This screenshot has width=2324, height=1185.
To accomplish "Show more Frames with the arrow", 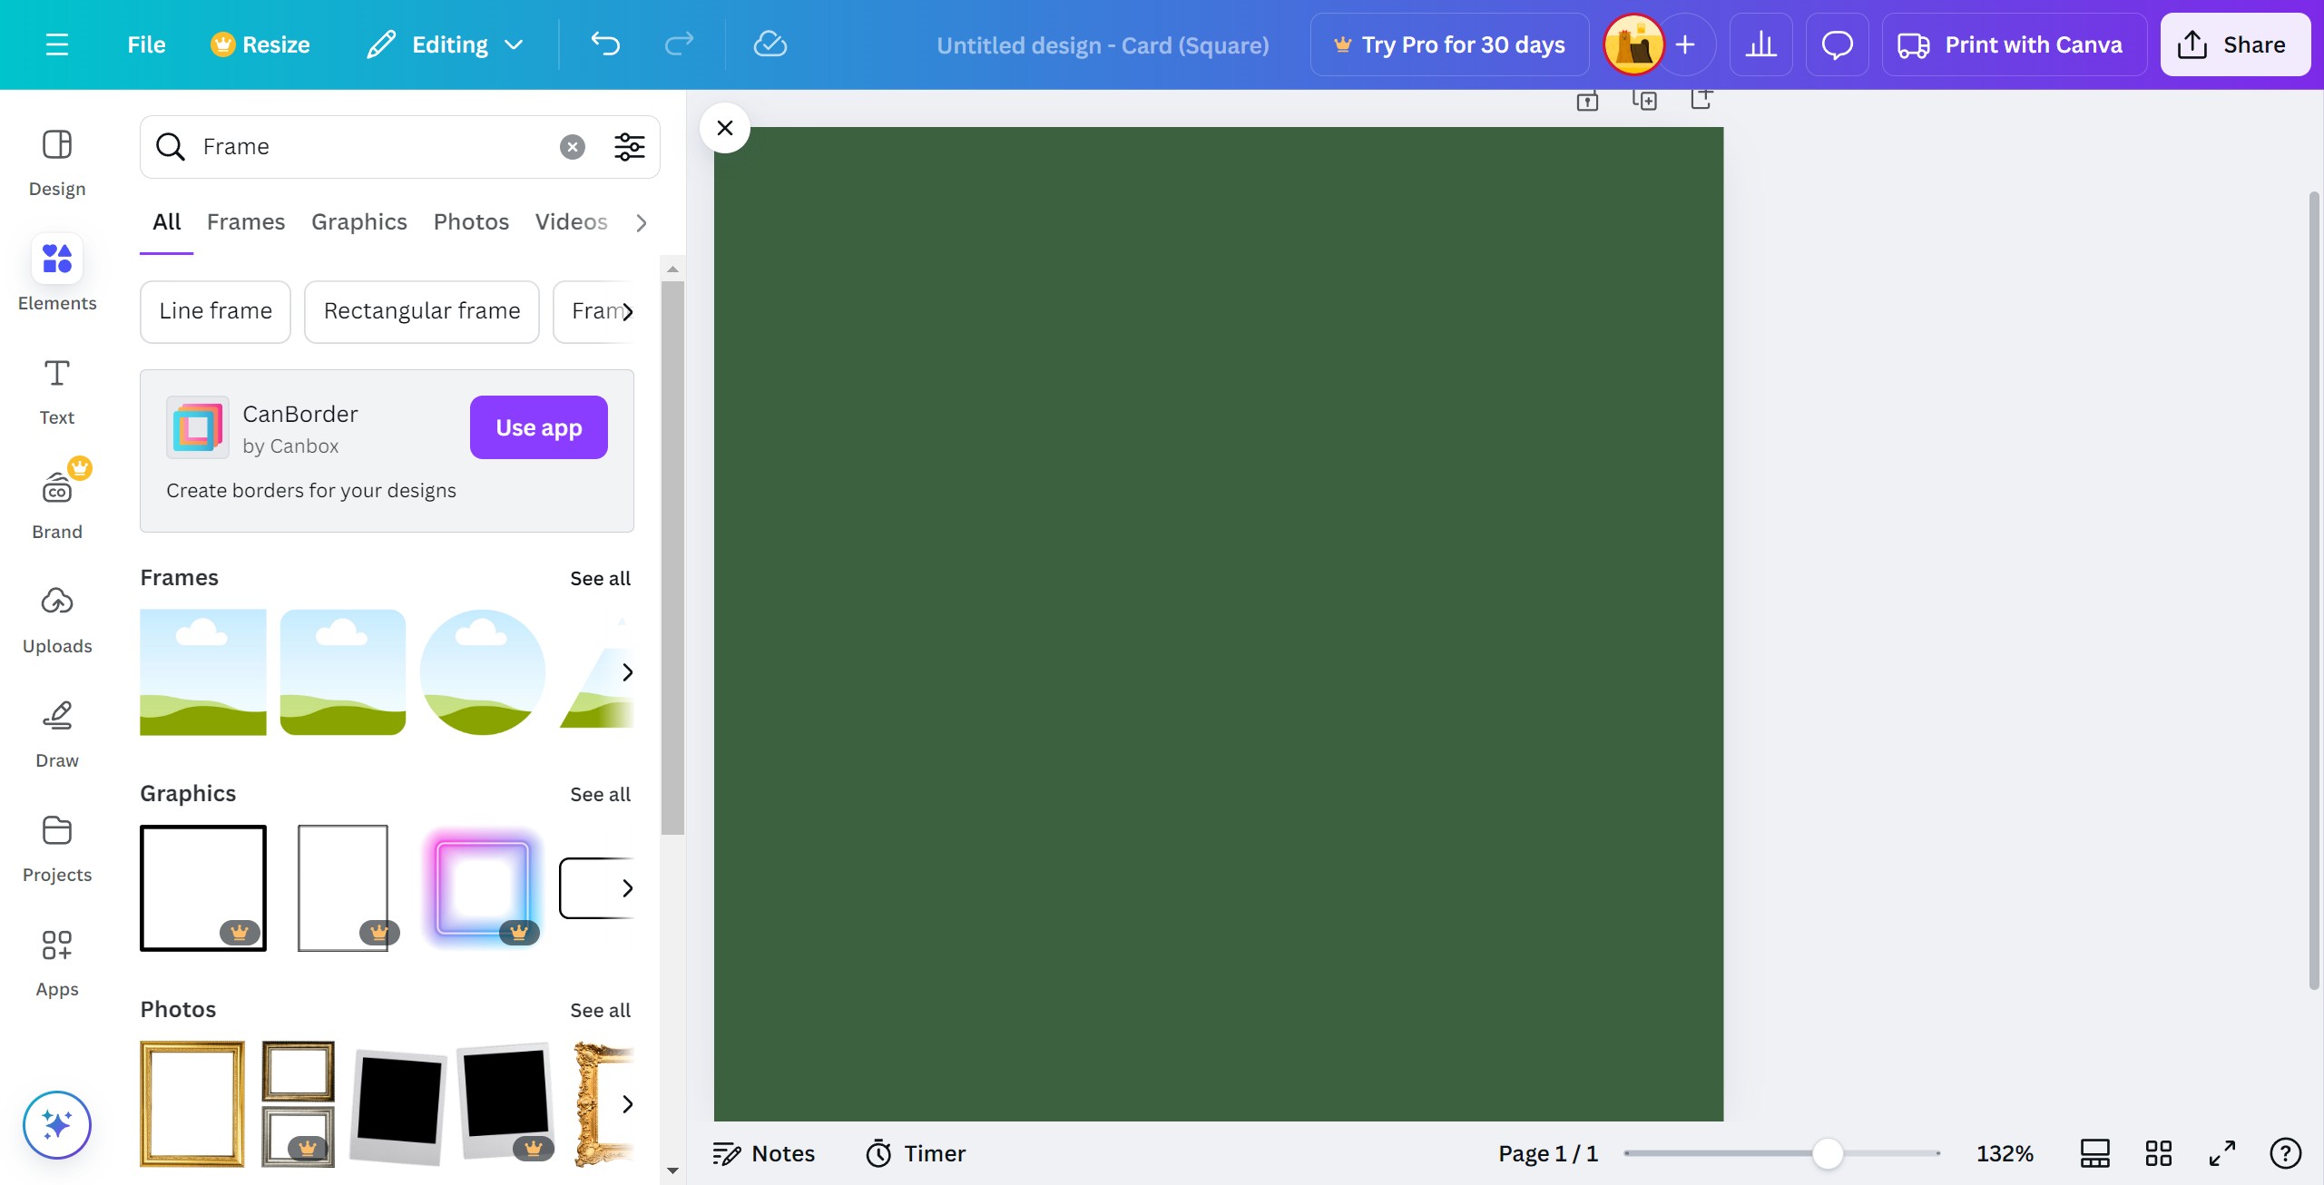I will pos(627,672).
